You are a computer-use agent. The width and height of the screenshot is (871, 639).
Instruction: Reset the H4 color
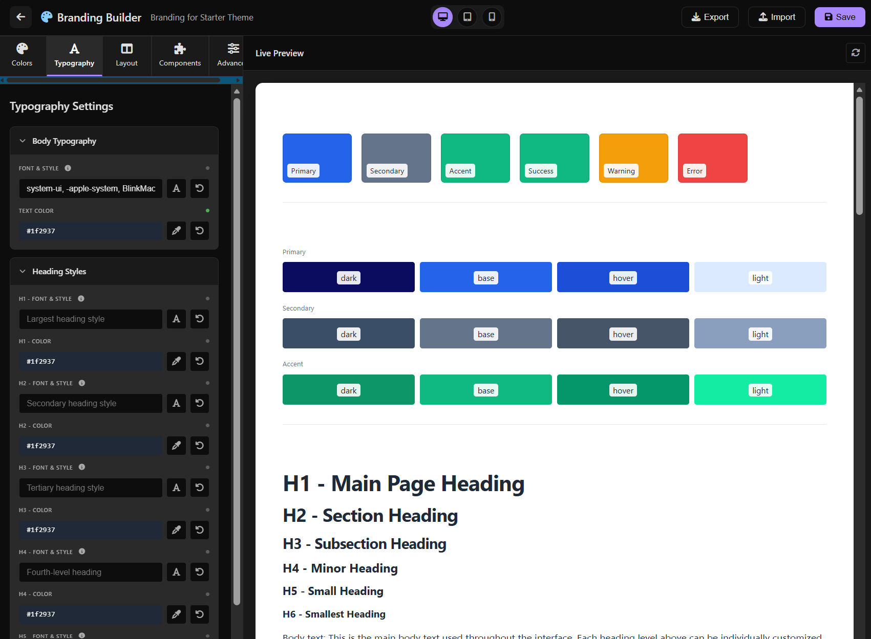(200, 614)
